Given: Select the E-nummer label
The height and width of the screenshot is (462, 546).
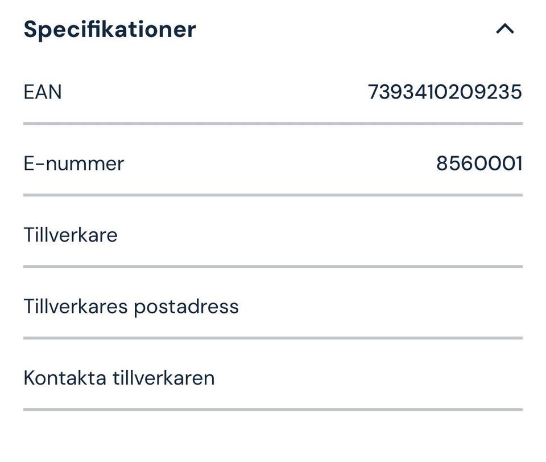Looking at the screenshot, I should [73, 164].
